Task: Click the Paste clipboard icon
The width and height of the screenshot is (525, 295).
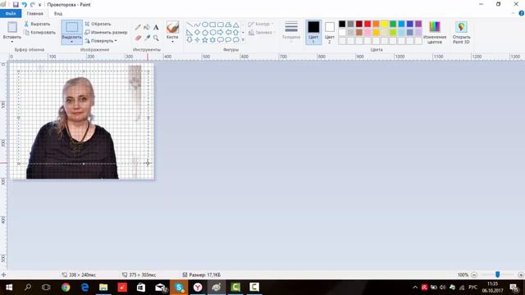Action: pyautogui.click(x=12, y=27)
